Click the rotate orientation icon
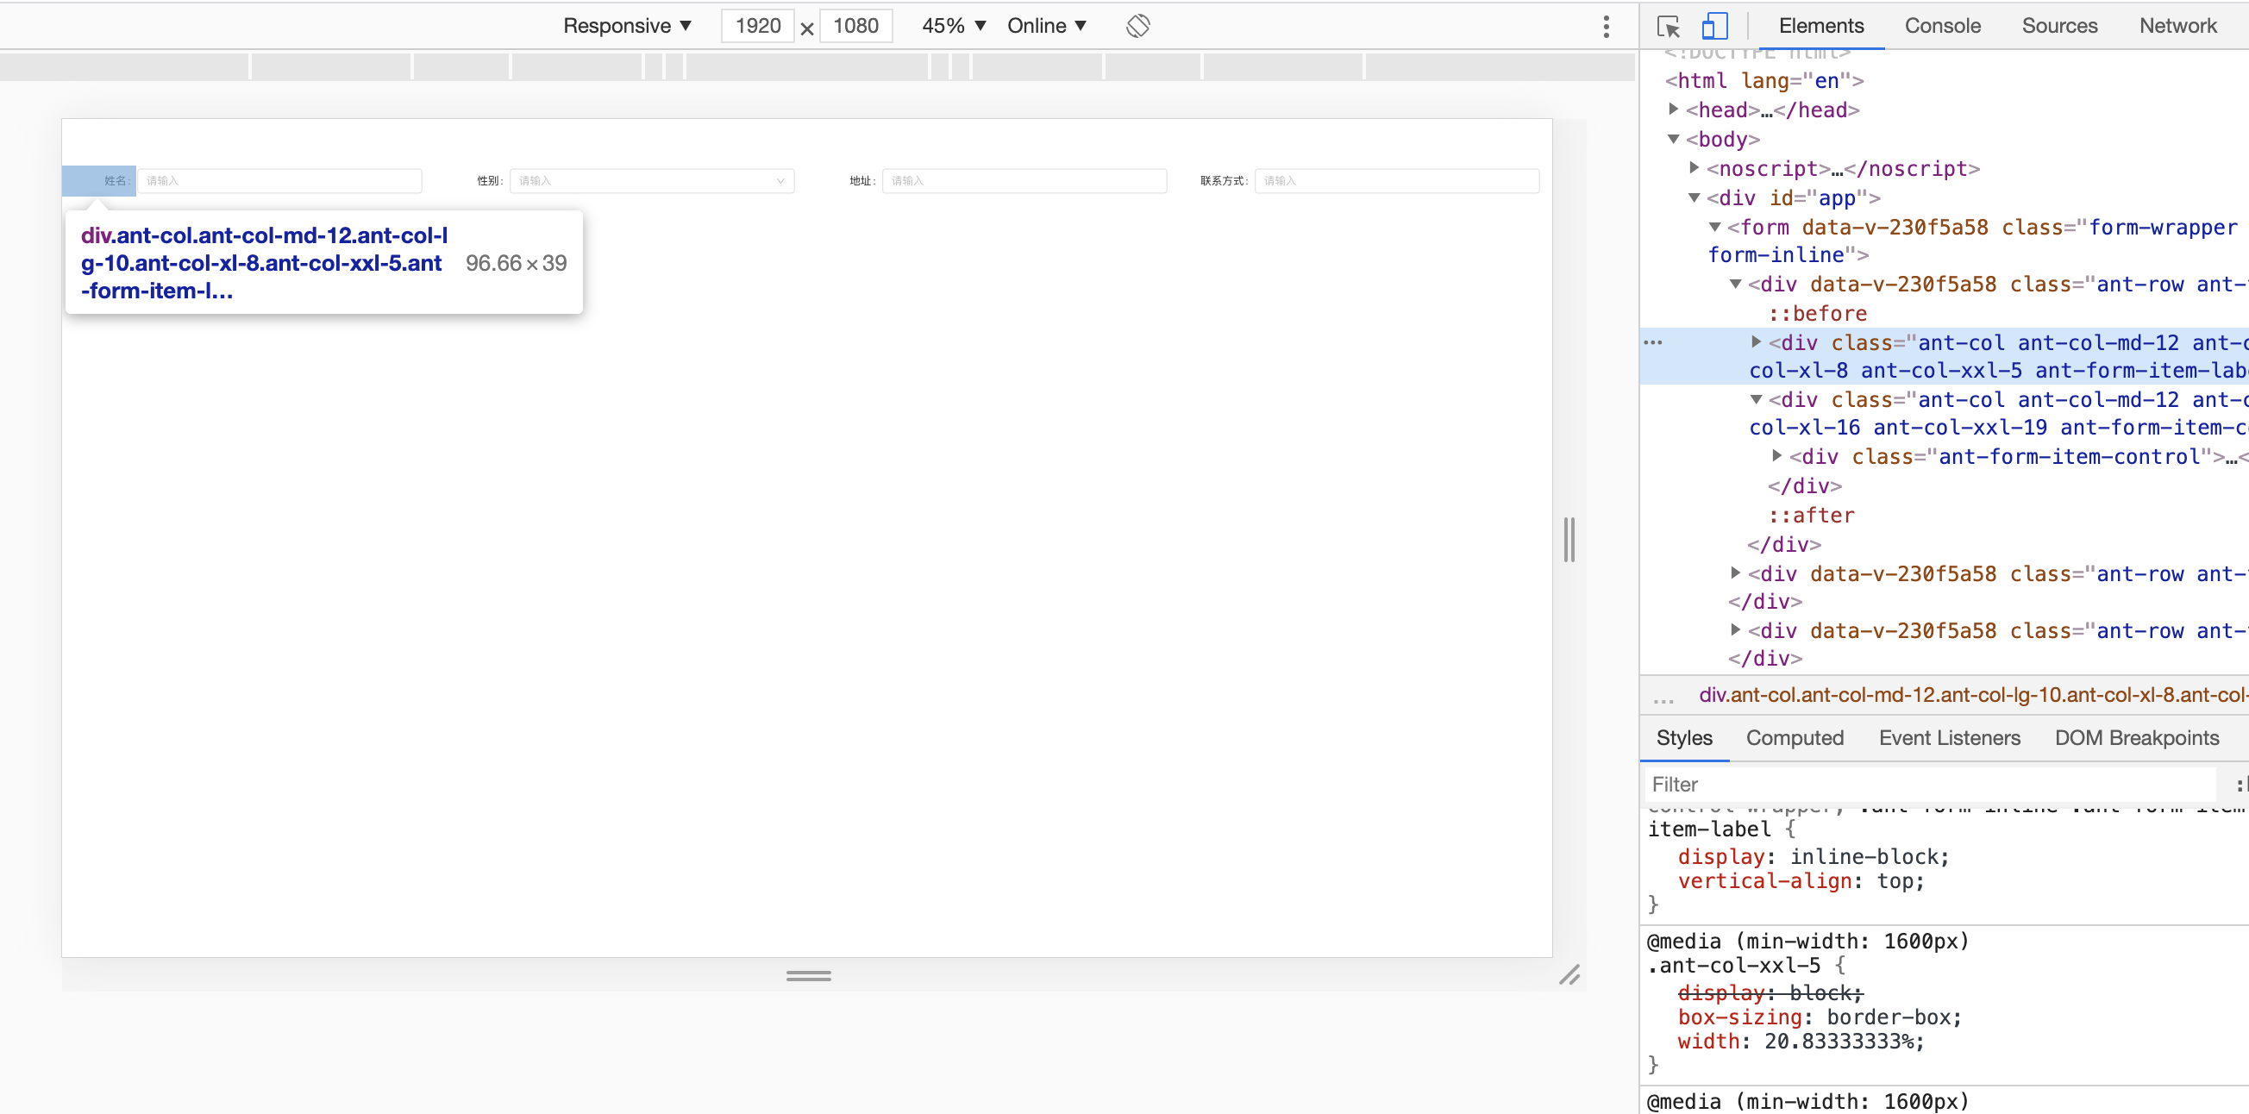 (x=1137, y=26)
